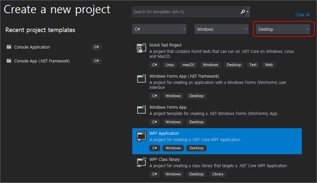Click the WPF Class library icon
Screen dimensions: 317x183
[141, 163]
